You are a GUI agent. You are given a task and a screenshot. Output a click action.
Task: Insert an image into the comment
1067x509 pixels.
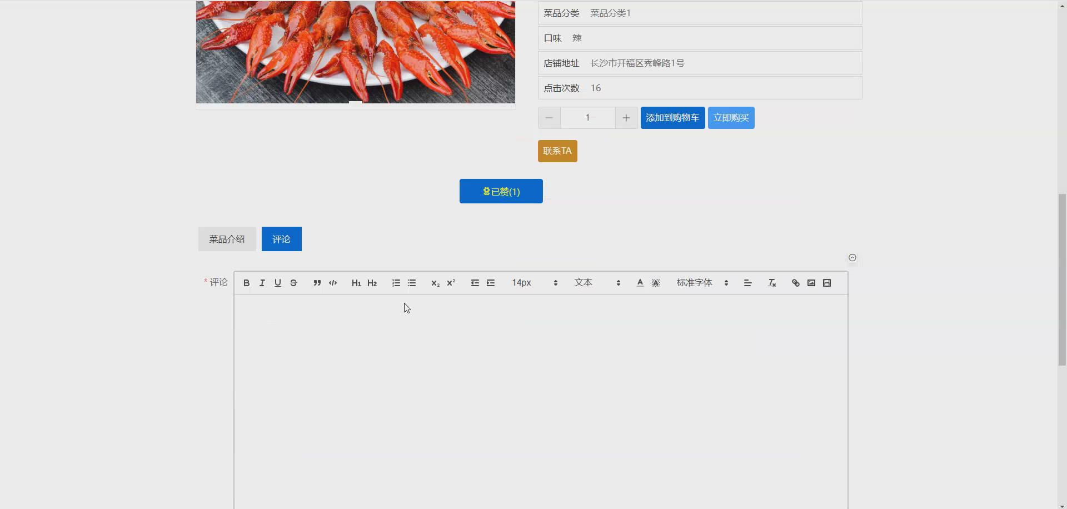[811, 283]
